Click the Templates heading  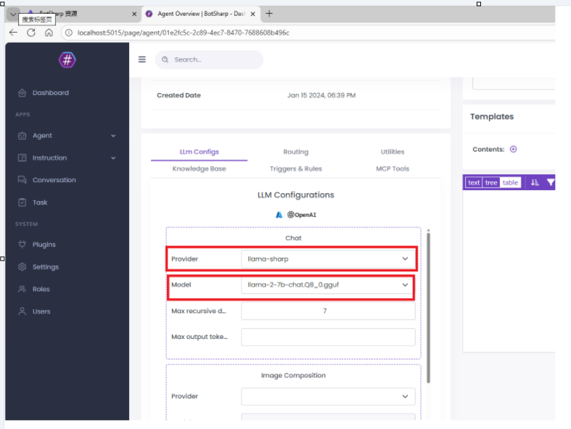[492, 117]
